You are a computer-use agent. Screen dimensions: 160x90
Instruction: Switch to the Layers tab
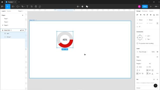3,11
